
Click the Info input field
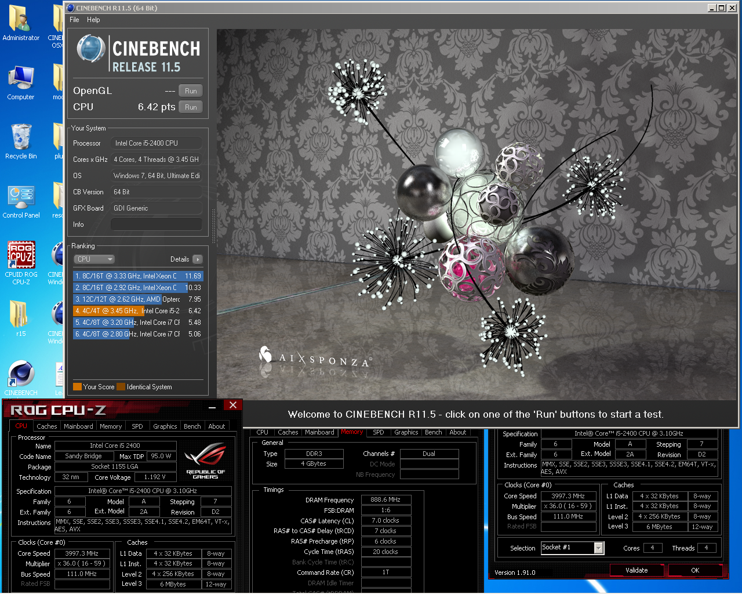(x=157, y=224)
